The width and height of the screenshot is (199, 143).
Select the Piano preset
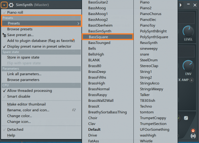point(144,2)
